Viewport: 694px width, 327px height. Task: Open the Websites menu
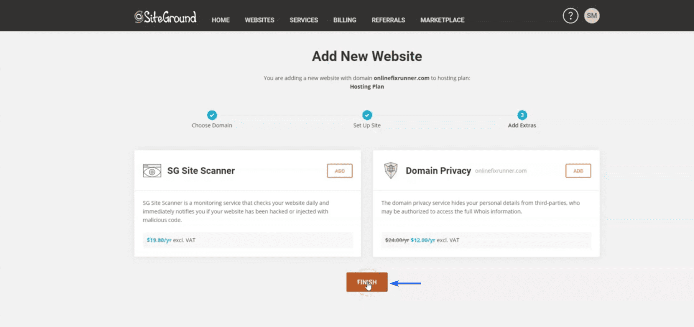(x=260, y=20)
